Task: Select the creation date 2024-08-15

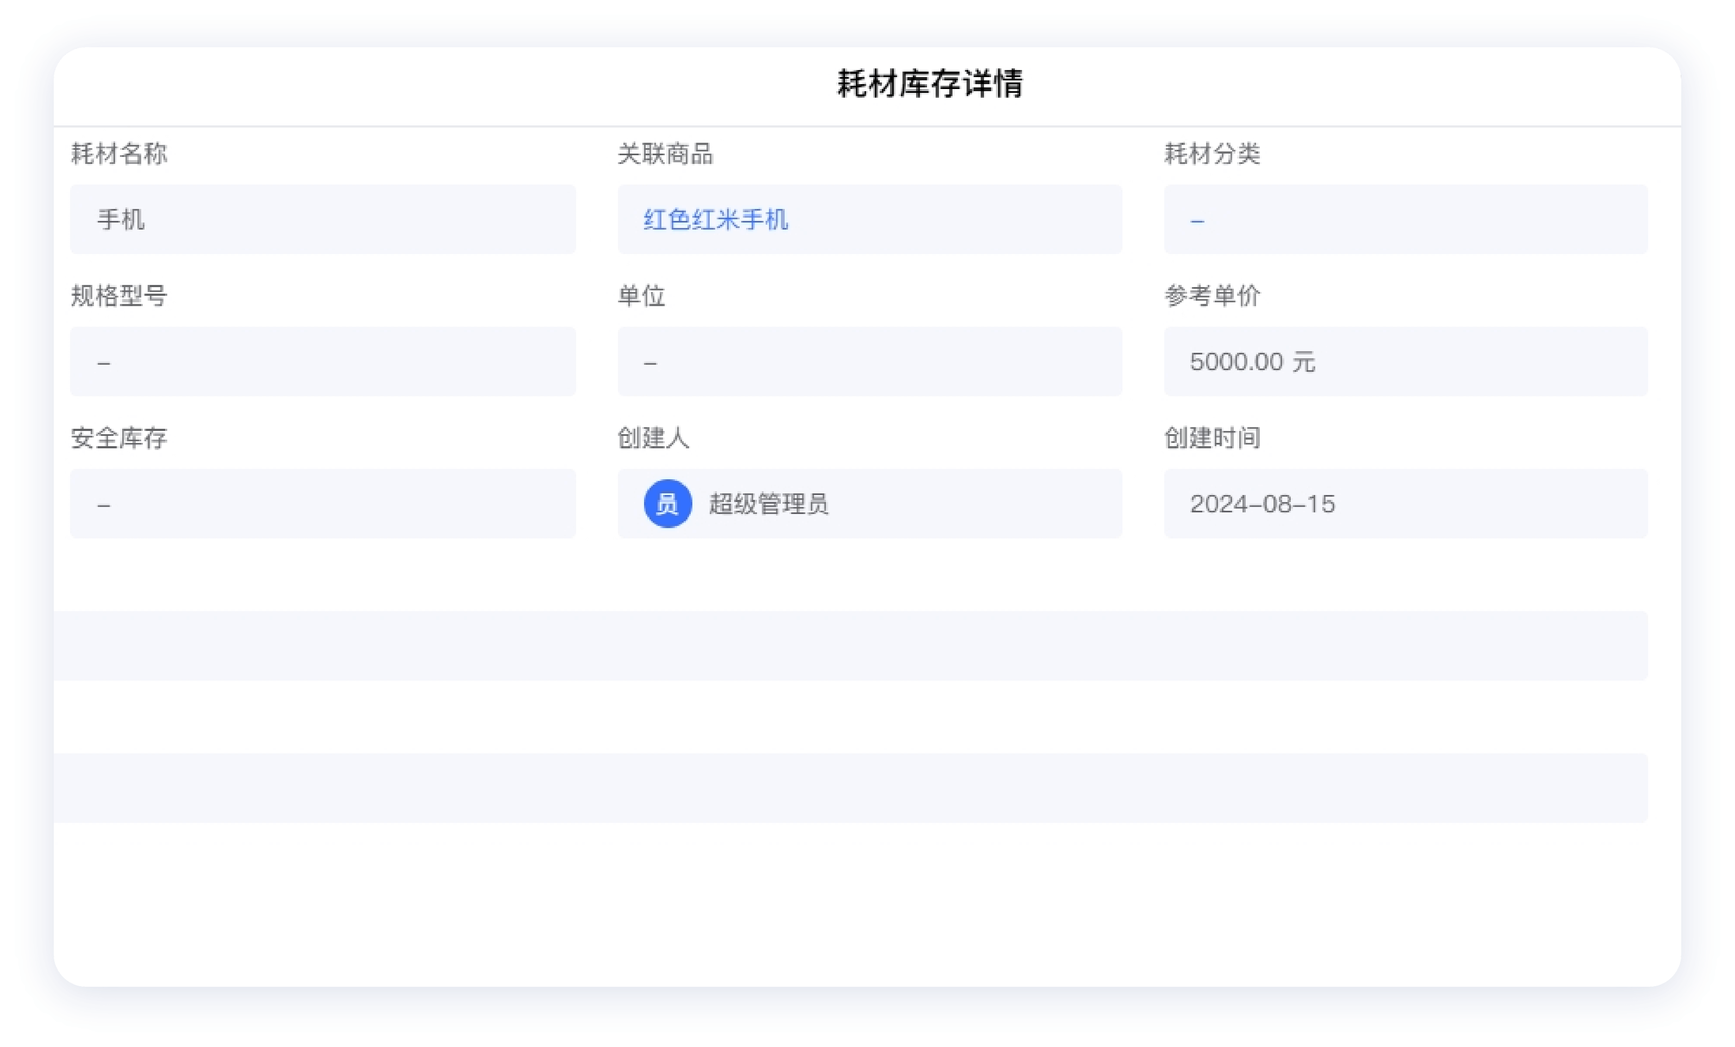Action: pyautogui.click(x=1262, y=504)
